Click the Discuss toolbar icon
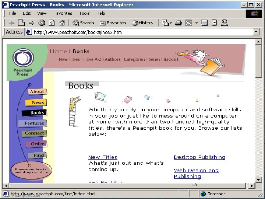 click(x=204, y=23)
